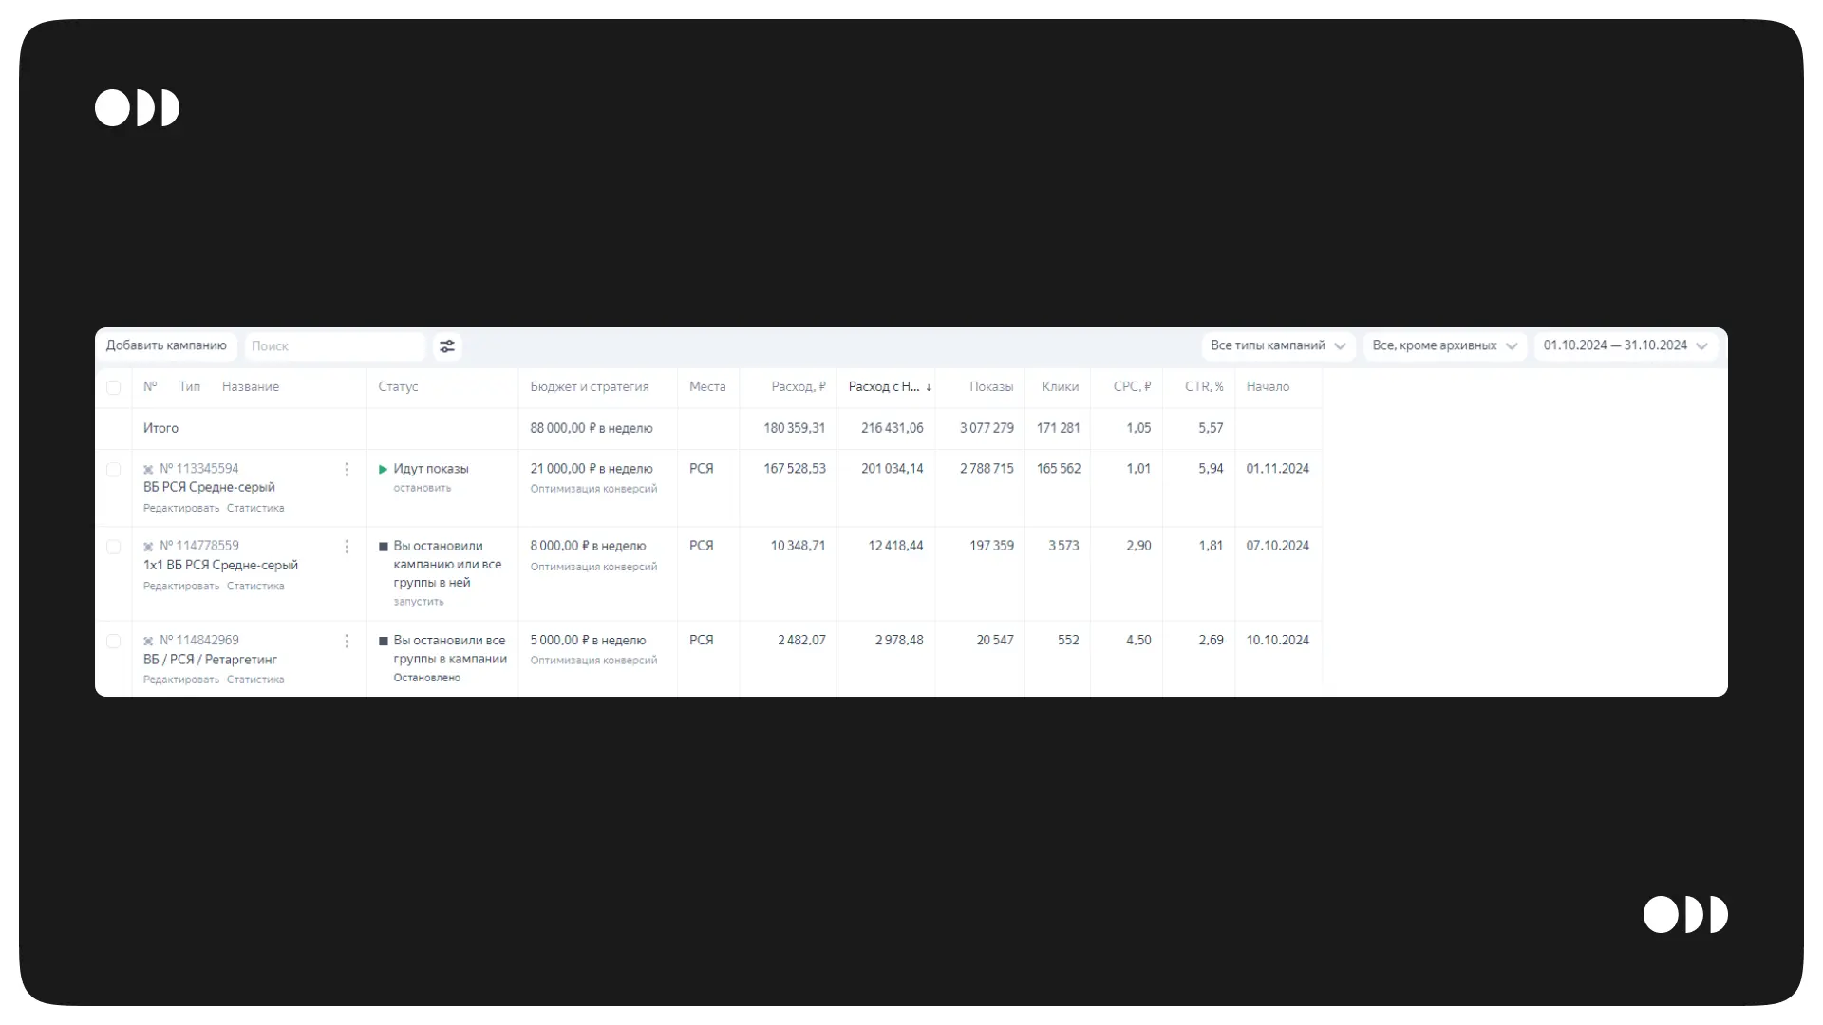The height and width of the screenshot is (1025, 1823).
Task: Focus the Поиск search field
Action: (x=334, y=346)
